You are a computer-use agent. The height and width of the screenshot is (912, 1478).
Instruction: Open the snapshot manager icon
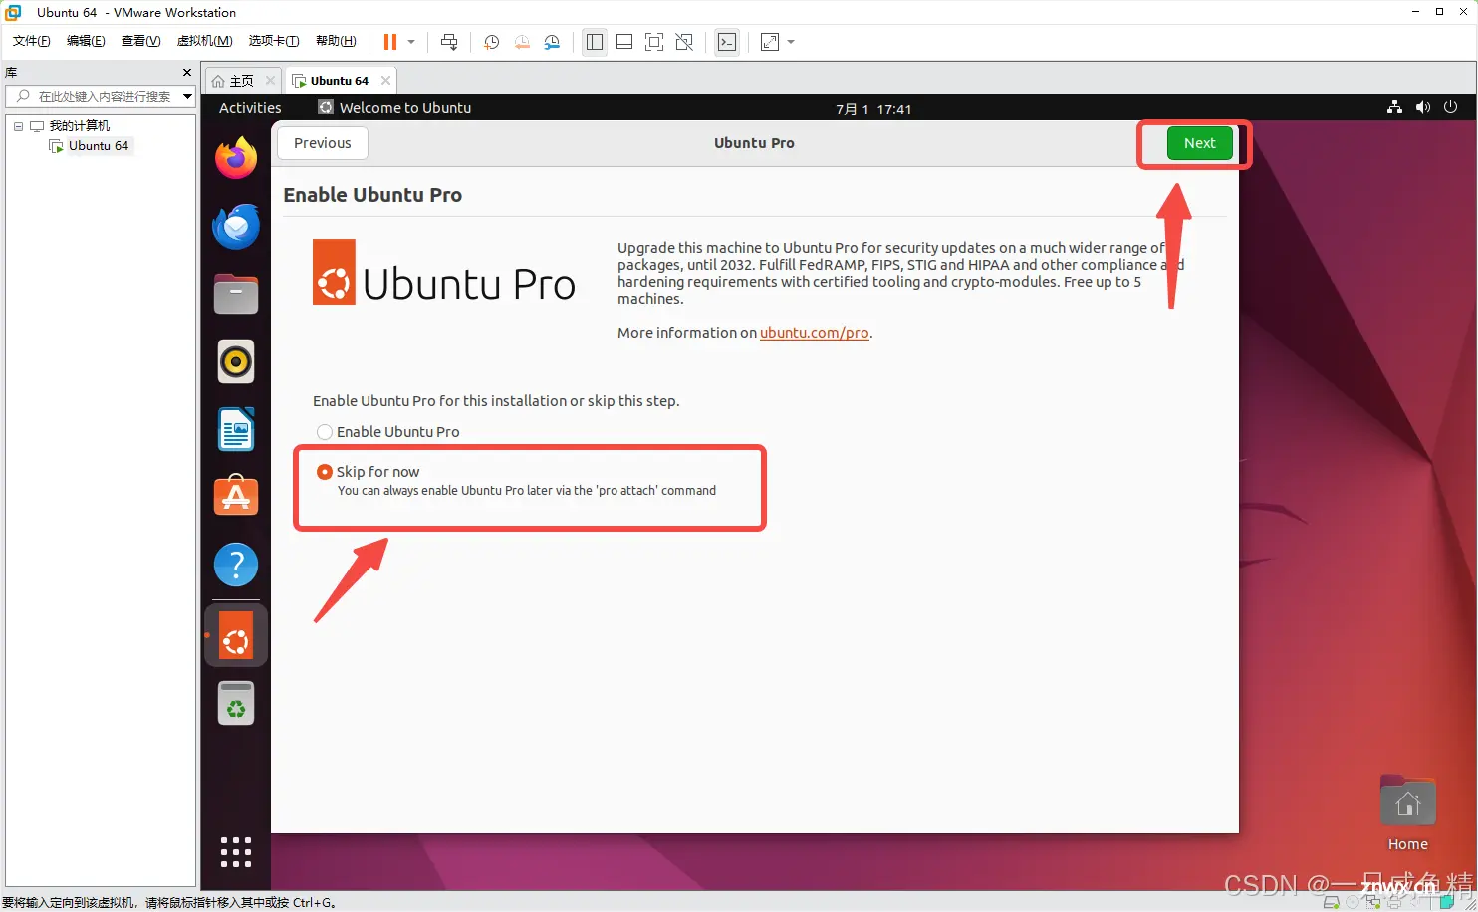click(x=552, y=42)
